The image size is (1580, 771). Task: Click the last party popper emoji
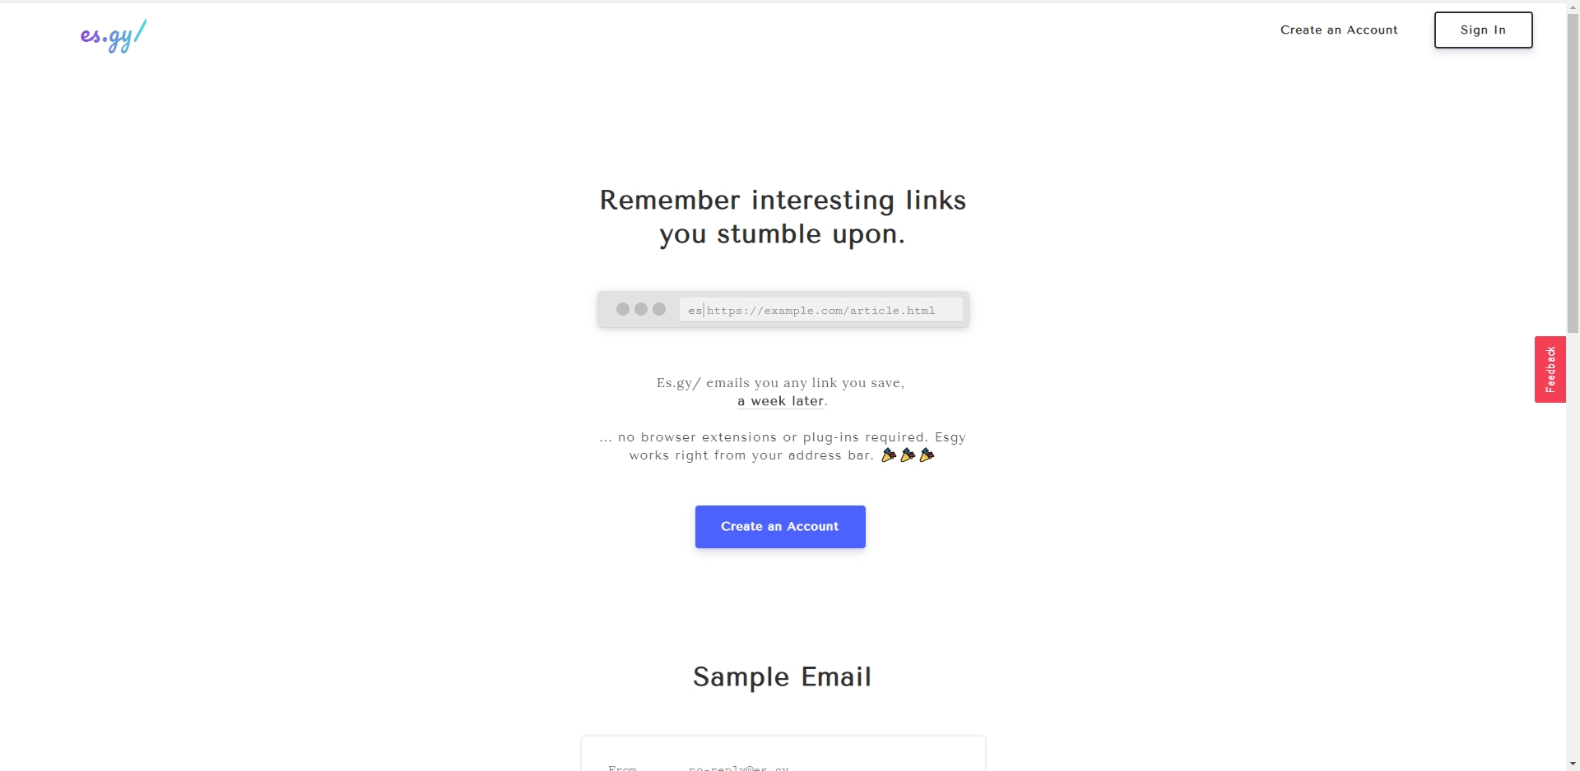pos(927,455)
